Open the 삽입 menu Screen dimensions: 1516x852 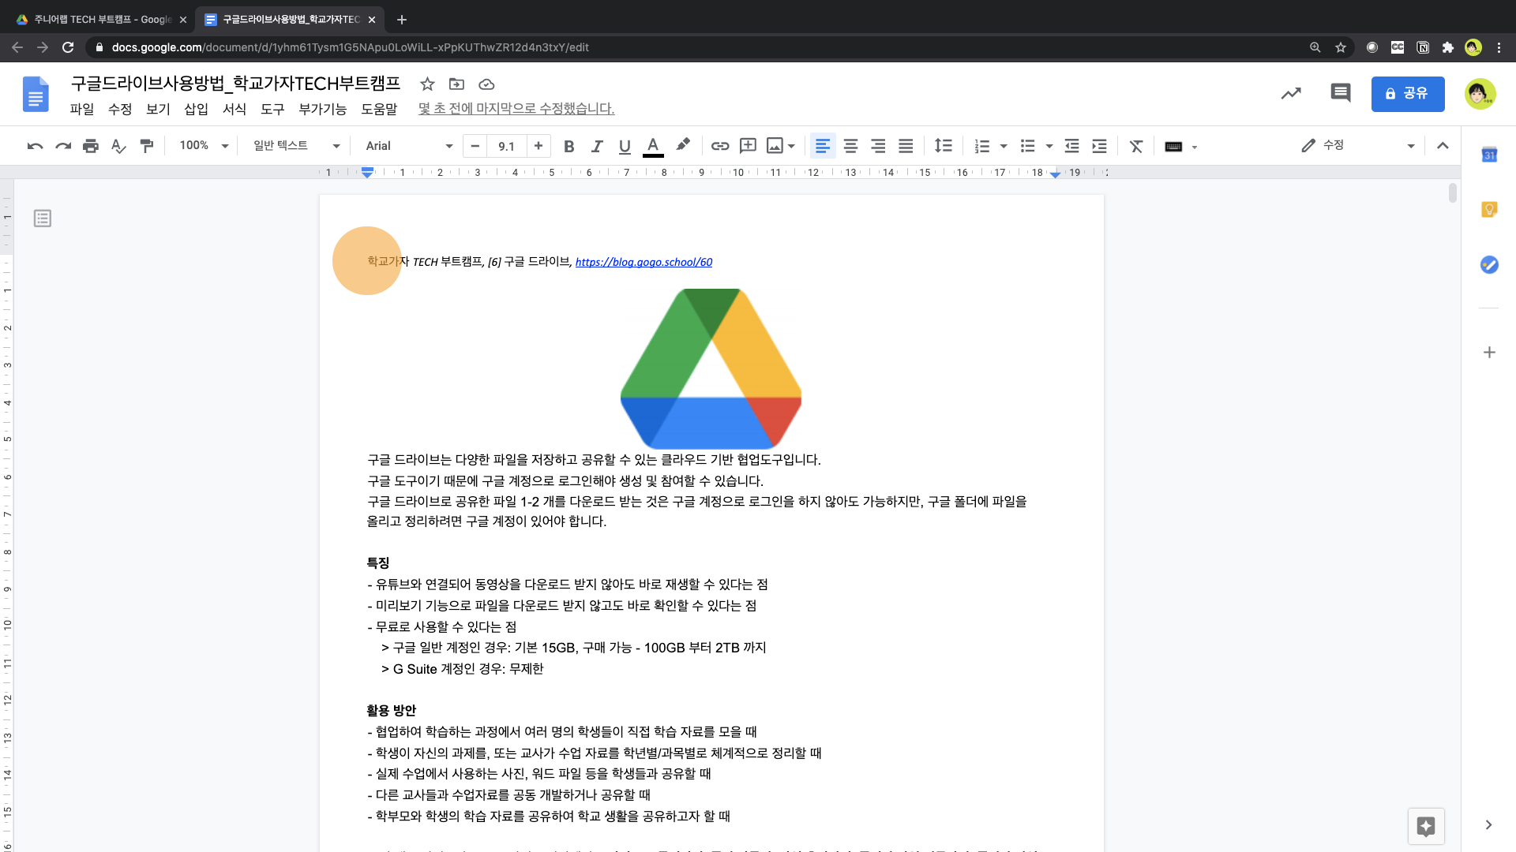[x=196, y=109]
